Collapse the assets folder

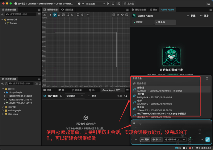point(3,89)
